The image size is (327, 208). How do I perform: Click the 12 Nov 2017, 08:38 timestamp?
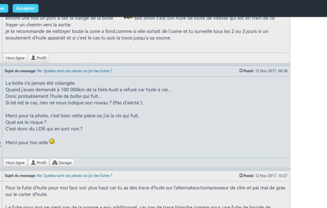tap(271, 71)
